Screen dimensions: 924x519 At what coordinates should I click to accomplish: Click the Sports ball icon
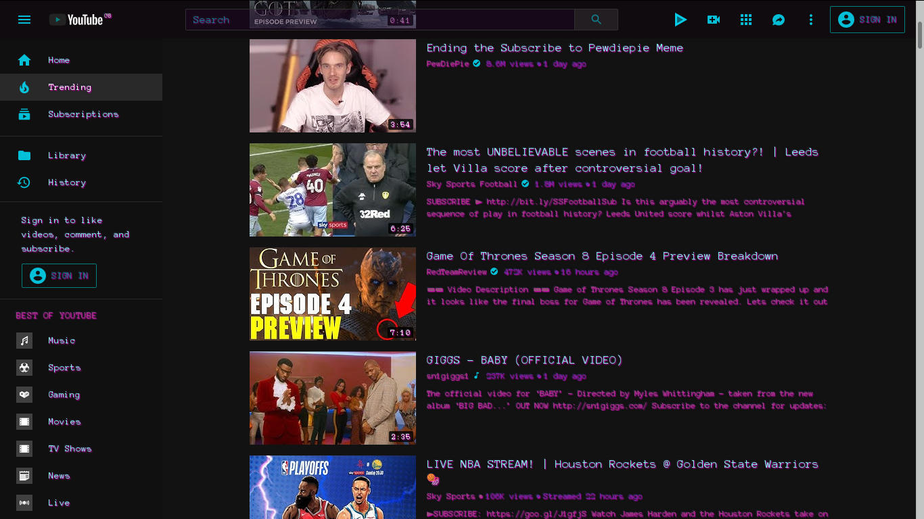tap(24, 368)
